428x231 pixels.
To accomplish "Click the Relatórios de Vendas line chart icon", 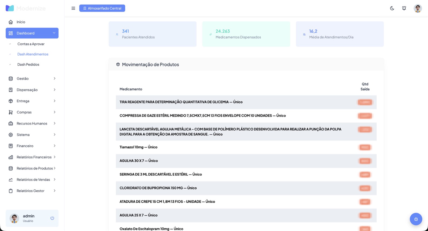I will [x=11, y=180].
